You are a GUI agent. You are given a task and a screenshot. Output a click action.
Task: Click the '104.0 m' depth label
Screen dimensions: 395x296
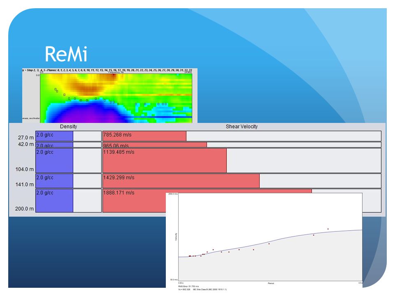pyautogui.click(x=24, y=169)
